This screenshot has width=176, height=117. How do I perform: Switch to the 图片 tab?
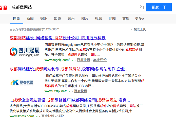(85, 18)
